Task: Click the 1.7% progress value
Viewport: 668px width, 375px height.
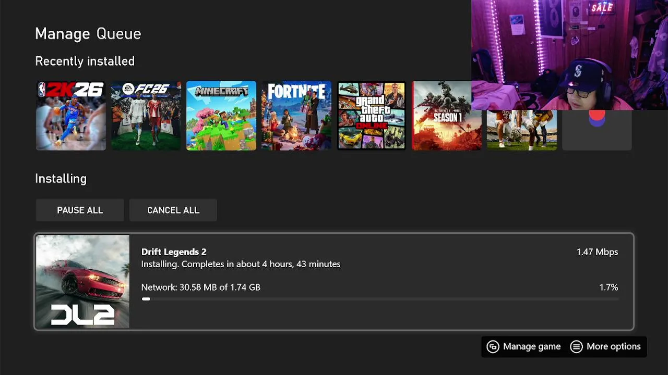Action: [x=609, y=287]
